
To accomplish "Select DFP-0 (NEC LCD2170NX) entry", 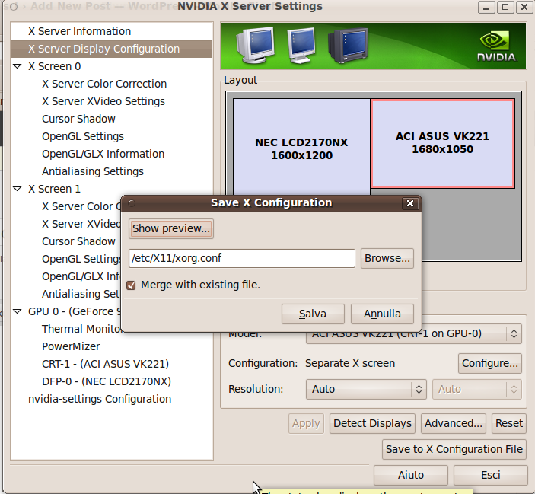I will (106, 381).
